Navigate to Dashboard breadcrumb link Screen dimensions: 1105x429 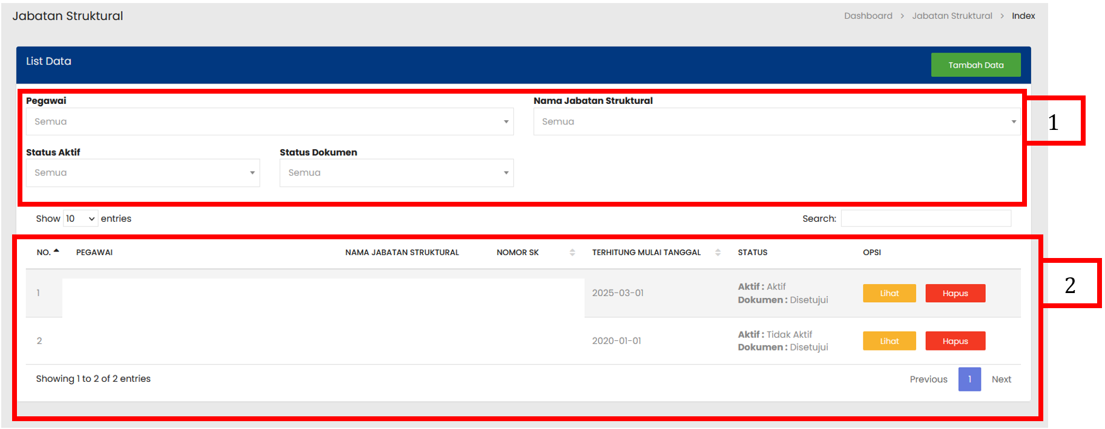click(868, 16)
